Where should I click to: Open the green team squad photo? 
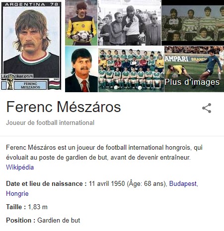click(131, 69)
